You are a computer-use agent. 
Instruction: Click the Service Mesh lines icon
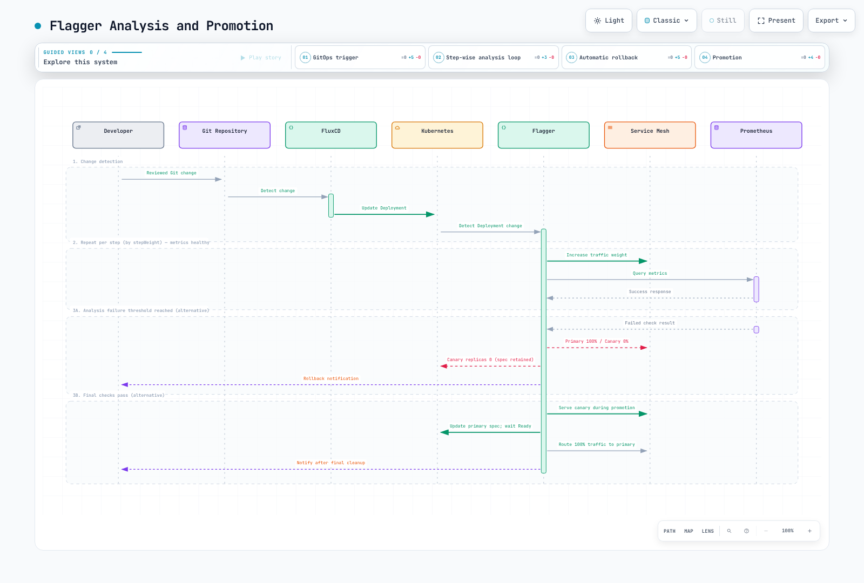[610, 128]
